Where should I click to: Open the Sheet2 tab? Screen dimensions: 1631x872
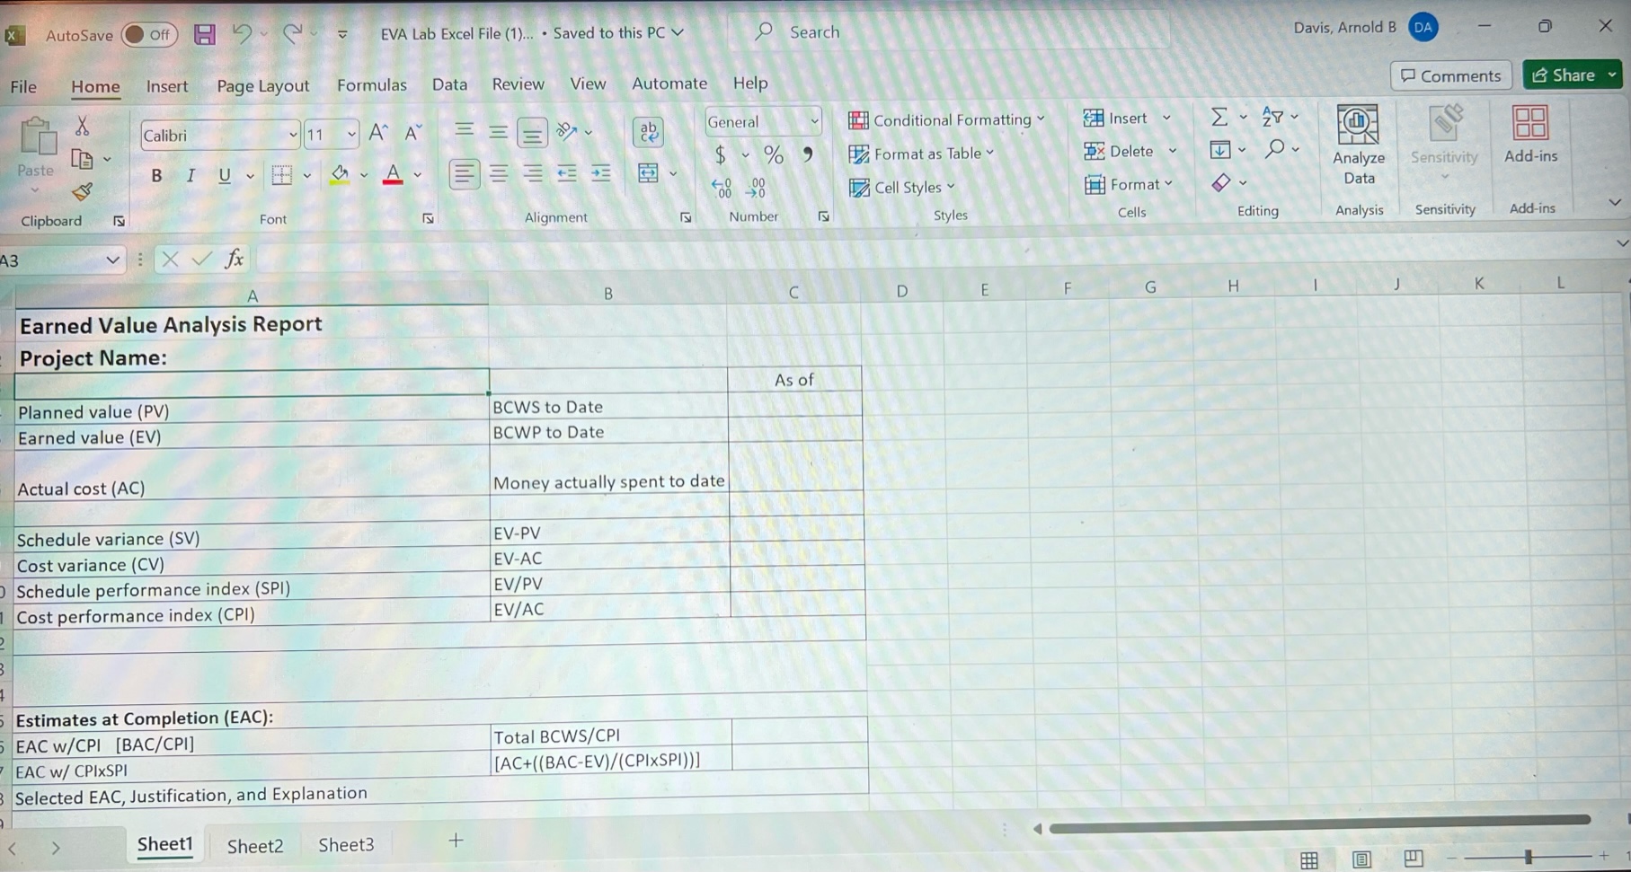tap(255, 845)
